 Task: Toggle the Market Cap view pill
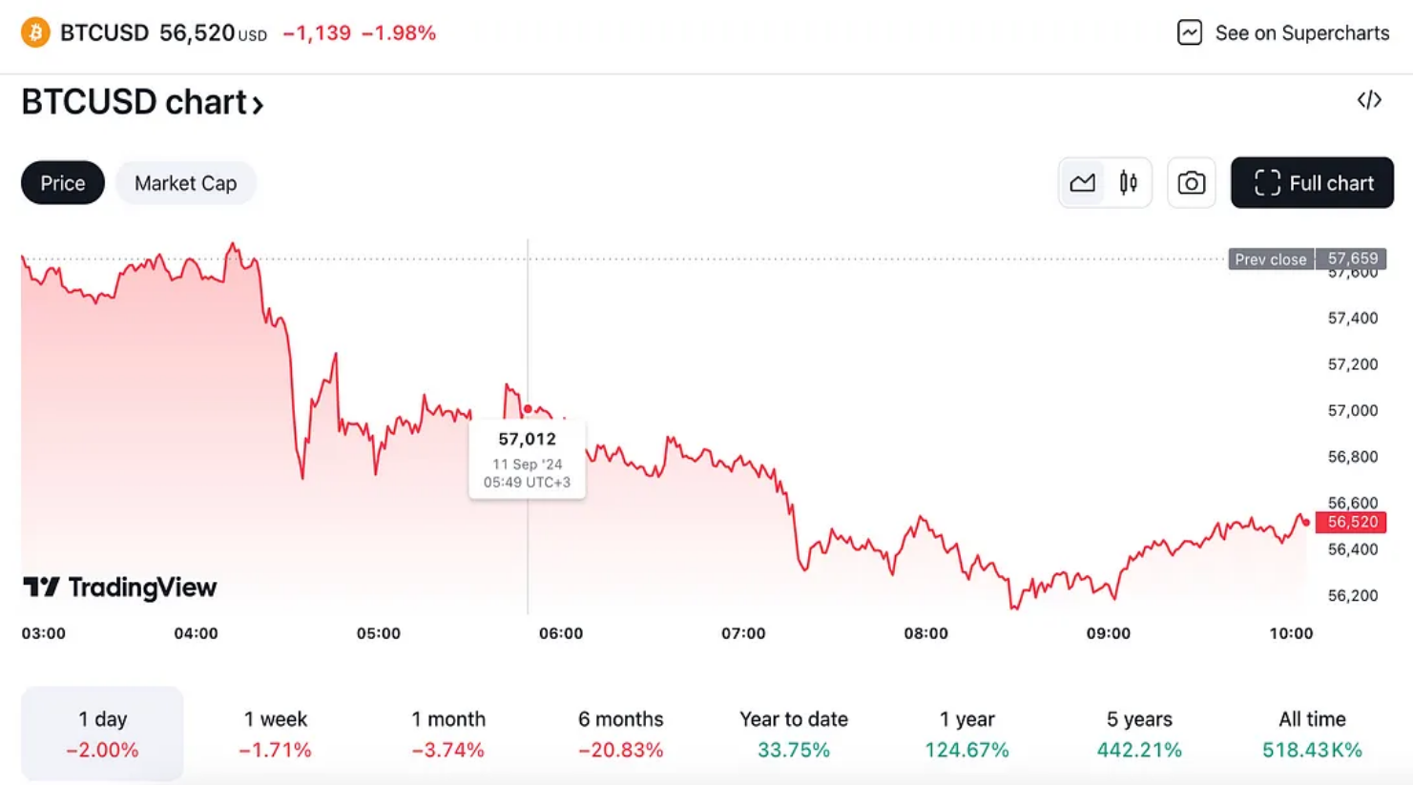185,183
